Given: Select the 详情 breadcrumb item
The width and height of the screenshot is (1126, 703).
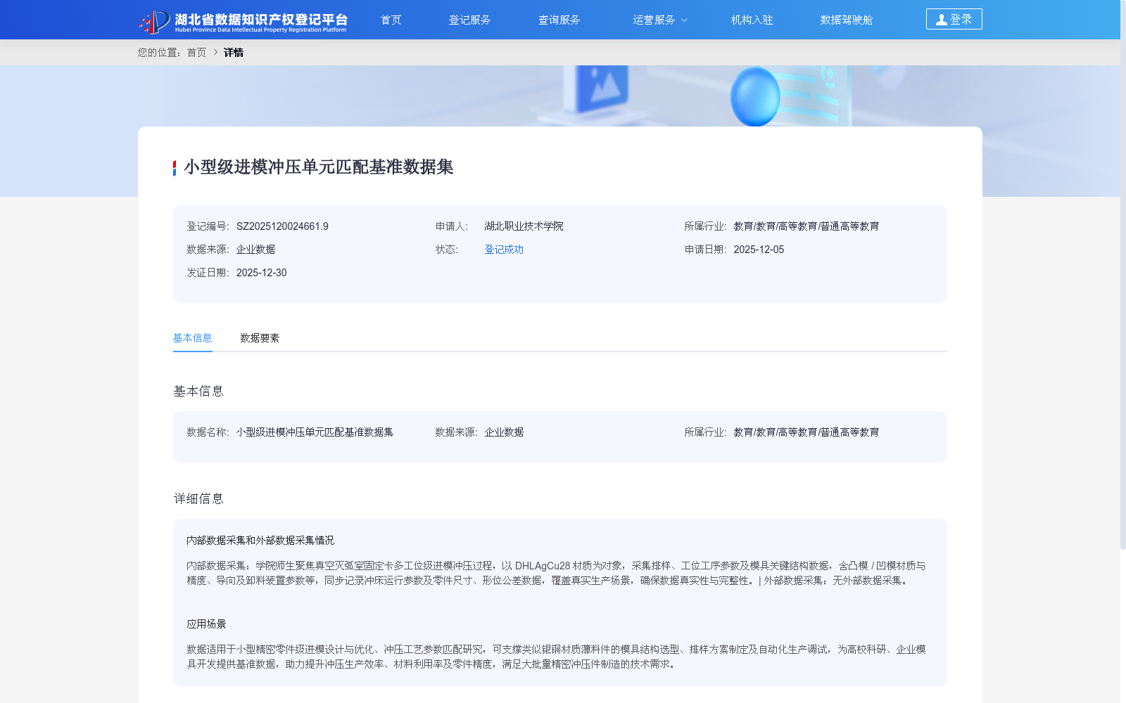Looking at the screenshot, I should click(x=234, y=52).
